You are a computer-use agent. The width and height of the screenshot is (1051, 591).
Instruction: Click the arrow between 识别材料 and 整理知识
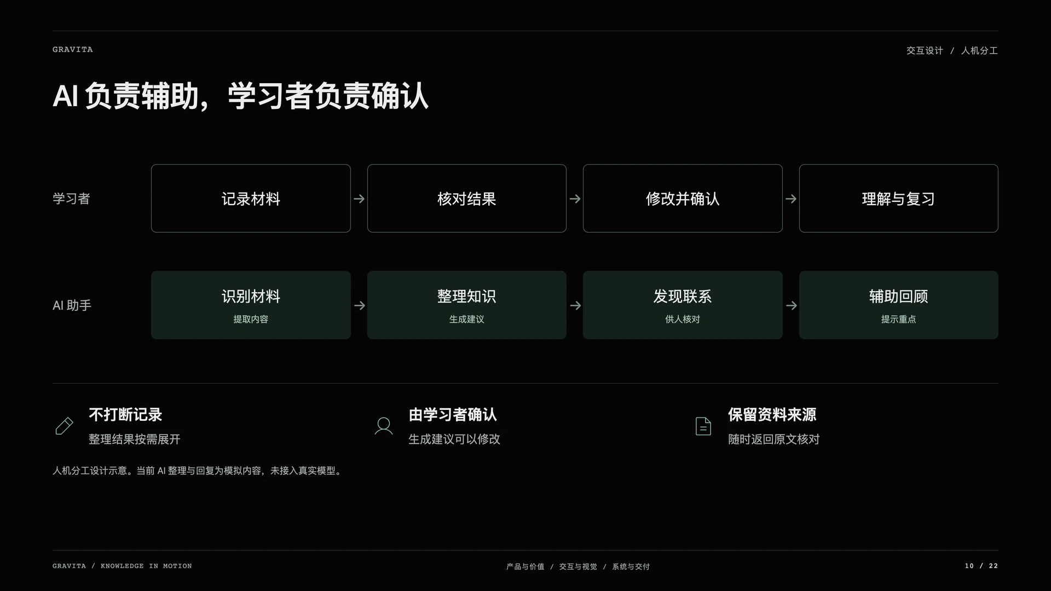click(359, 305)
